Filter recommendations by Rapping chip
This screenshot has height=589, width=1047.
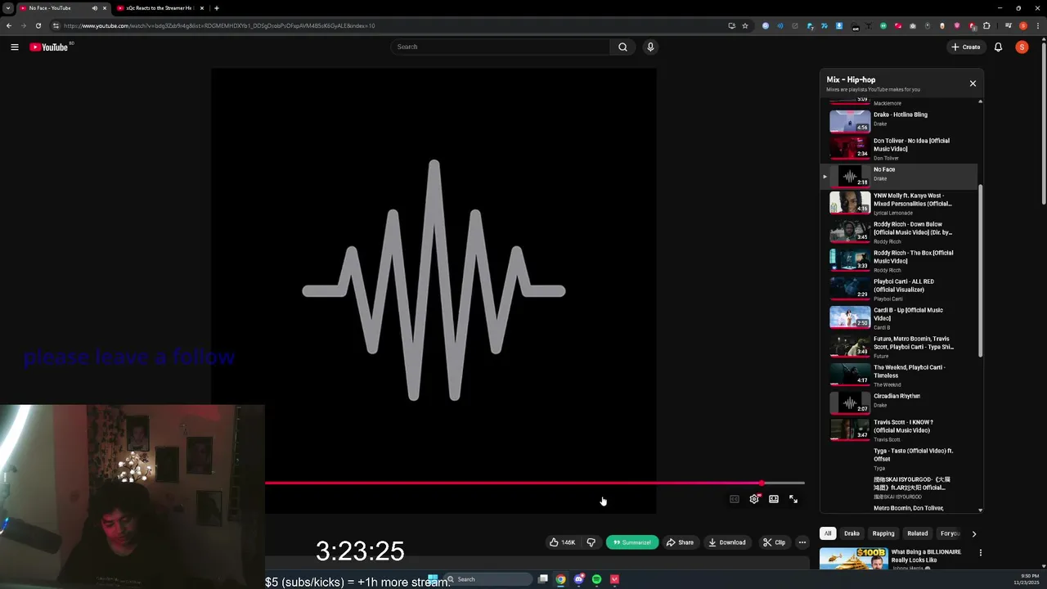883,533
